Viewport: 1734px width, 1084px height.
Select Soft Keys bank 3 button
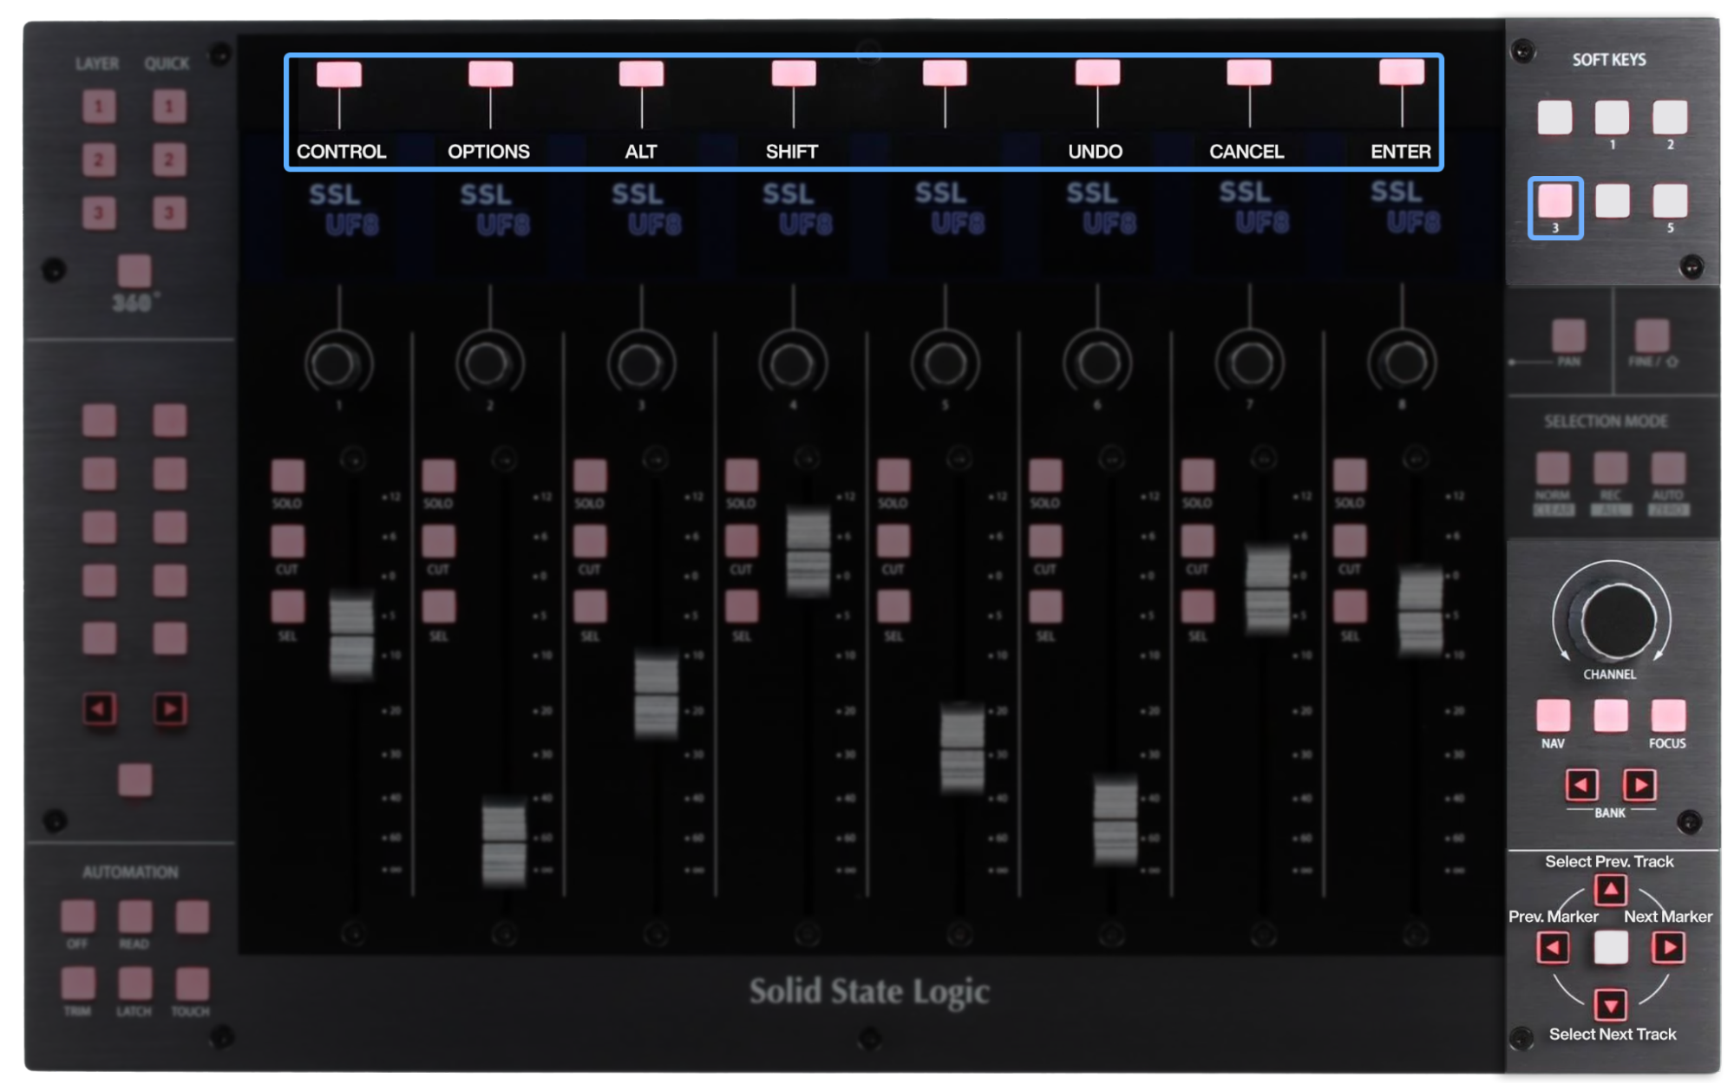pos(1554,201)
